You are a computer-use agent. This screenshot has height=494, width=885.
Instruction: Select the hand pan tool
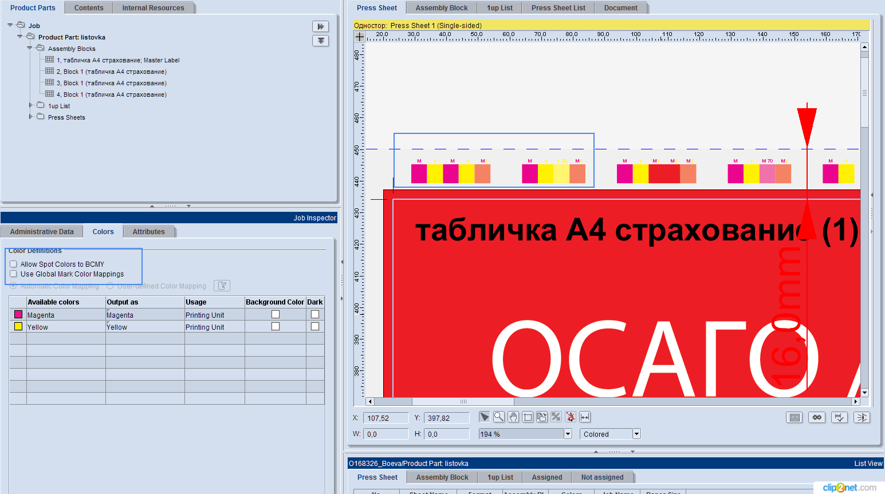[513, 417]
